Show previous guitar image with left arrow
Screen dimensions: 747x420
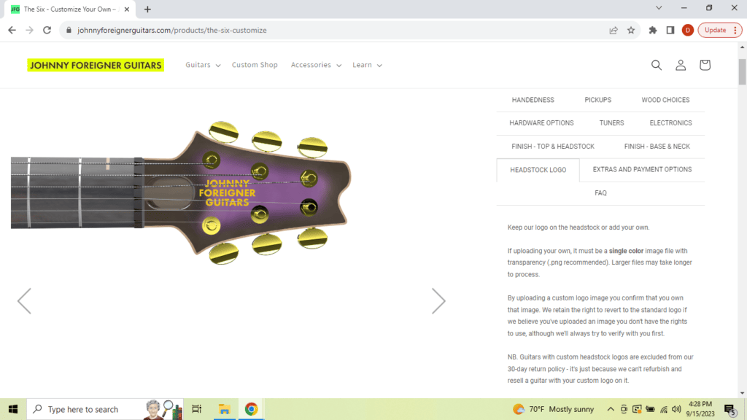pyautogui.click(x=25, y=300)
